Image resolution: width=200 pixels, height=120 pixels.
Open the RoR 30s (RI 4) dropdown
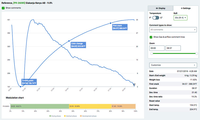tap(180, 18)
